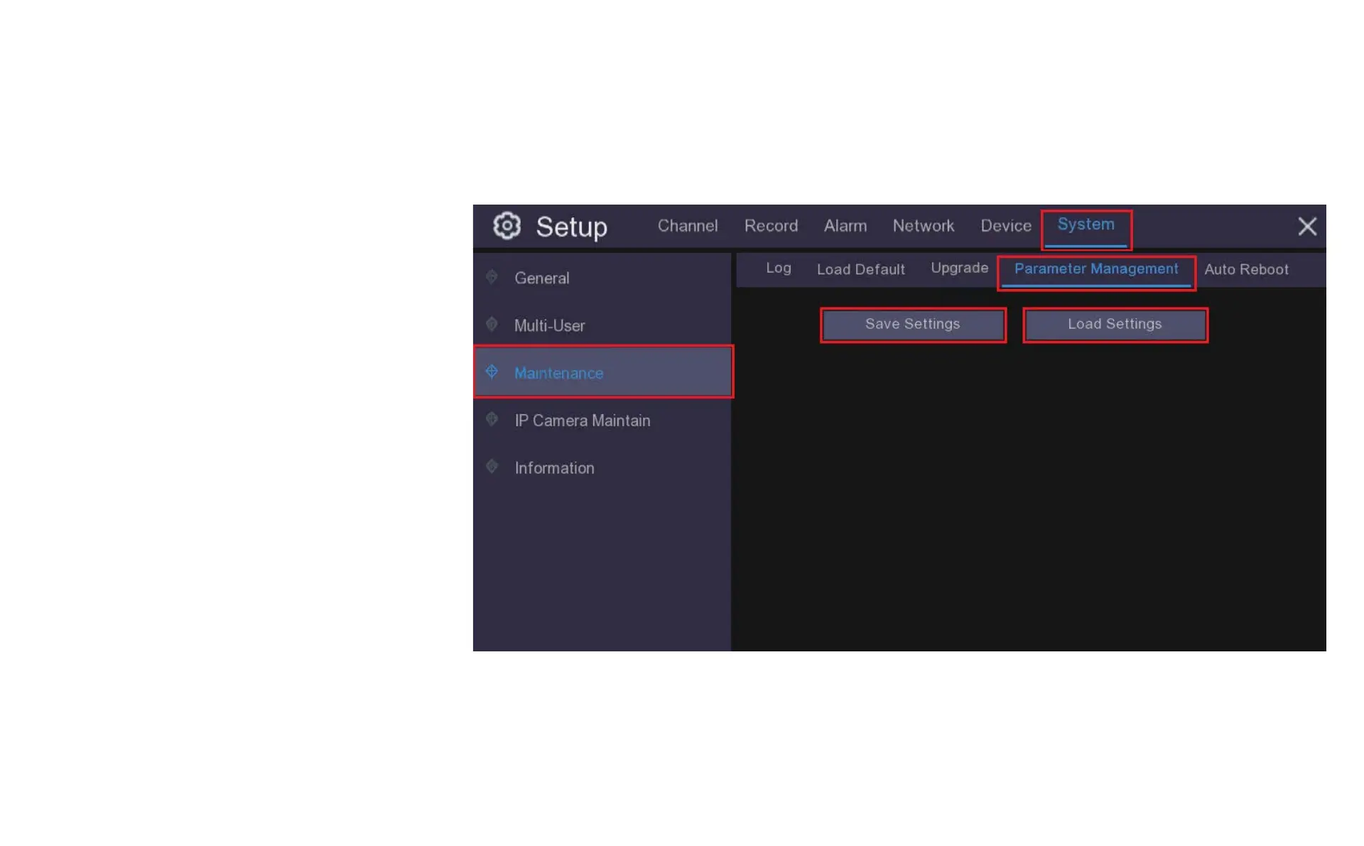Go to Auto Reboot sub-tab

pyautogui.click(x=1245, y=270)
